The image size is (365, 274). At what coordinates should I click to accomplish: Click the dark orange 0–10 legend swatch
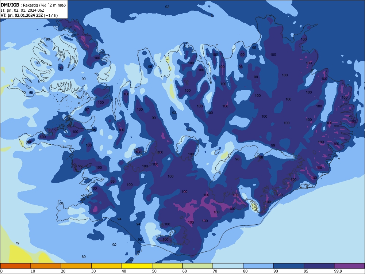(15, 266)
